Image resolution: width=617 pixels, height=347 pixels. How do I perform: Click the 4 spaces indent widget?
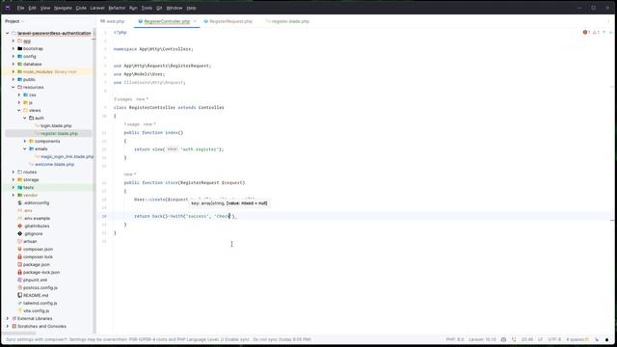[576, 339]
